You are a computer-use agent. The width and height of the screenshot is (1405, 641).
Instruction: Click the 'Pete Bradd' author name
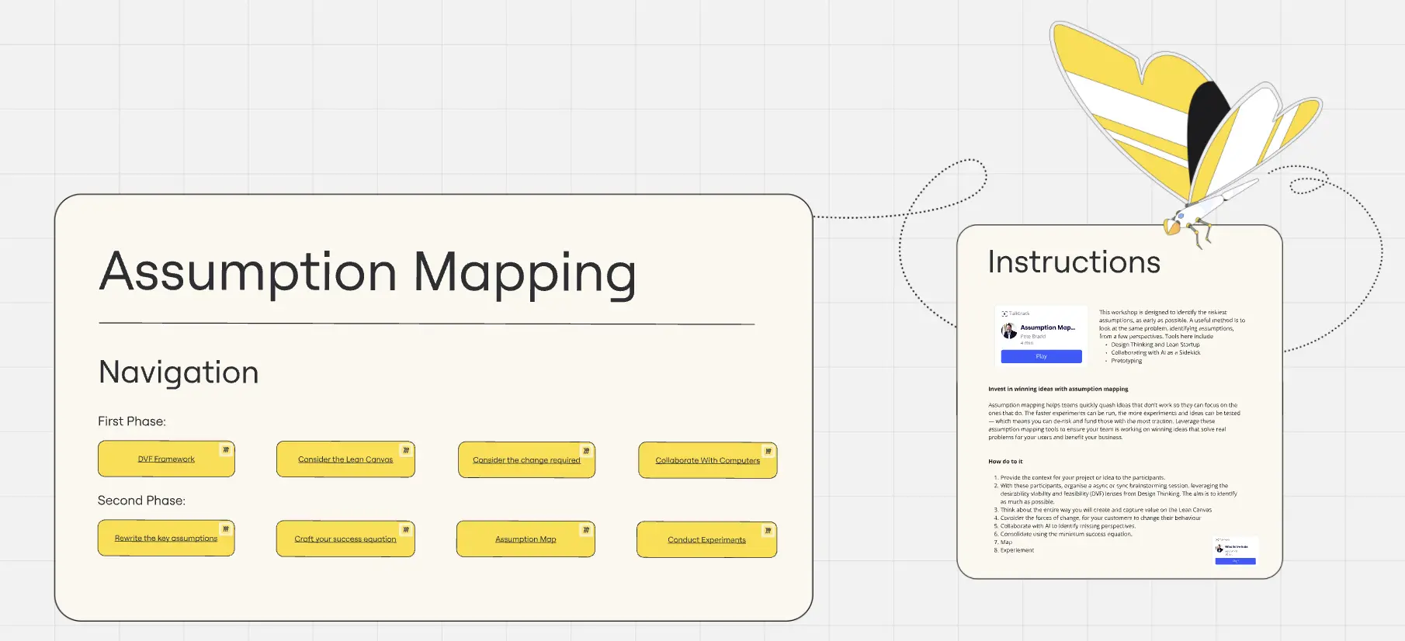[x=1032, y=336]
